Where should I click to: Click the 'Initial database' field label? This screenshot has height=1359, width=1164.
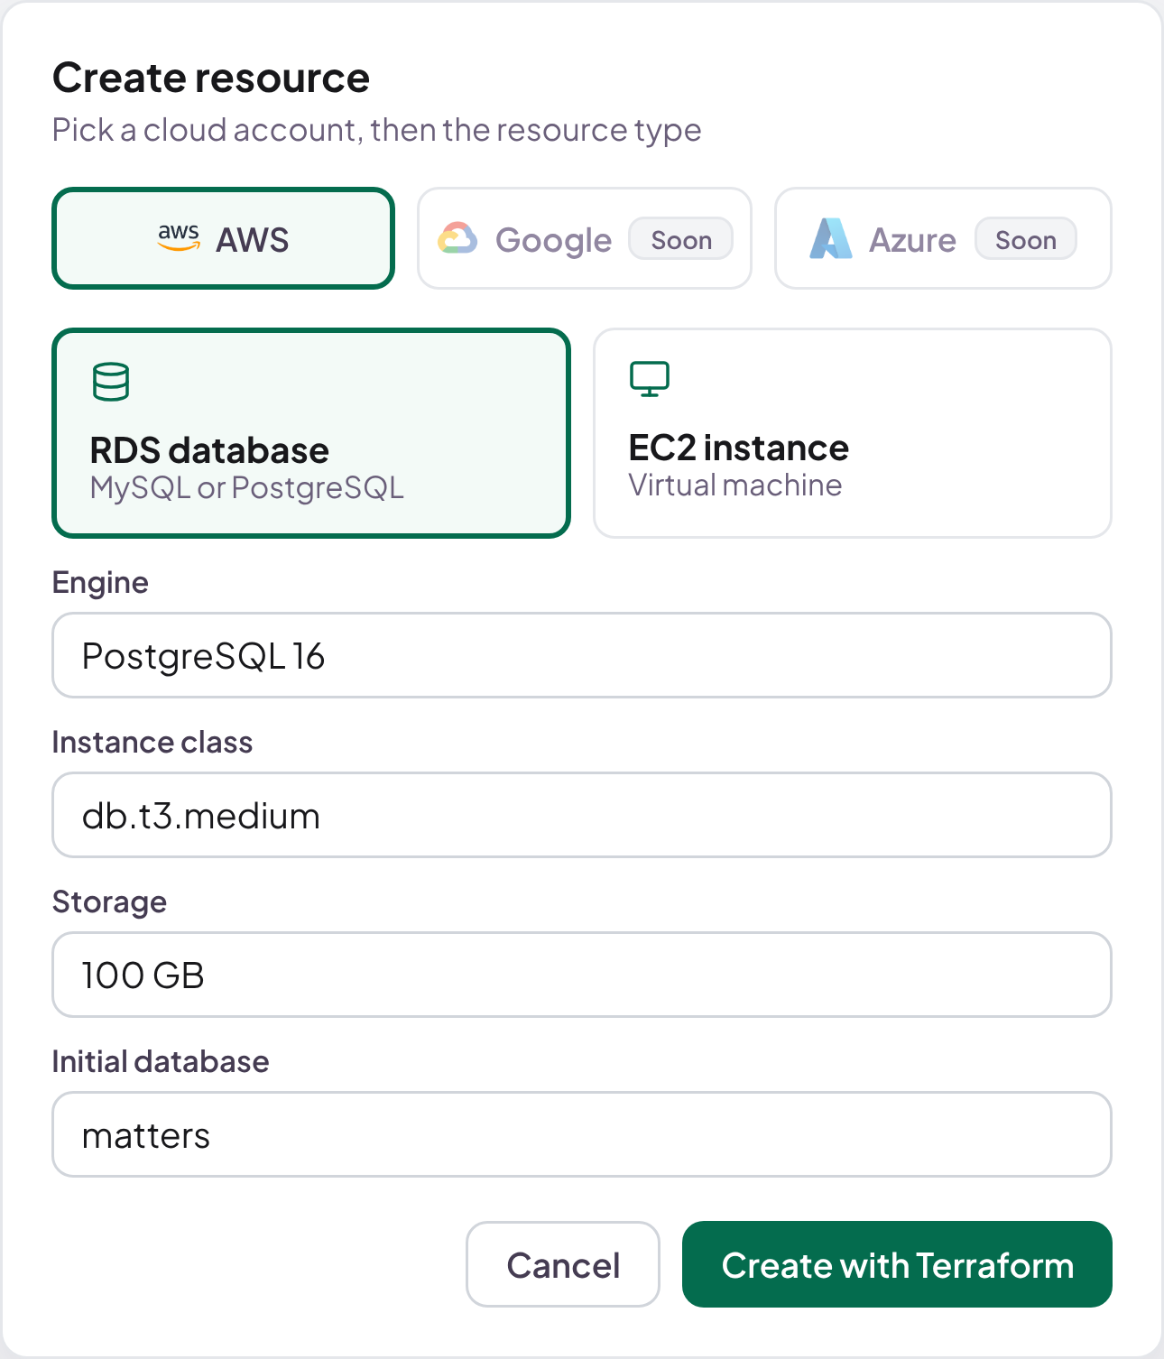coord(161,1061)
